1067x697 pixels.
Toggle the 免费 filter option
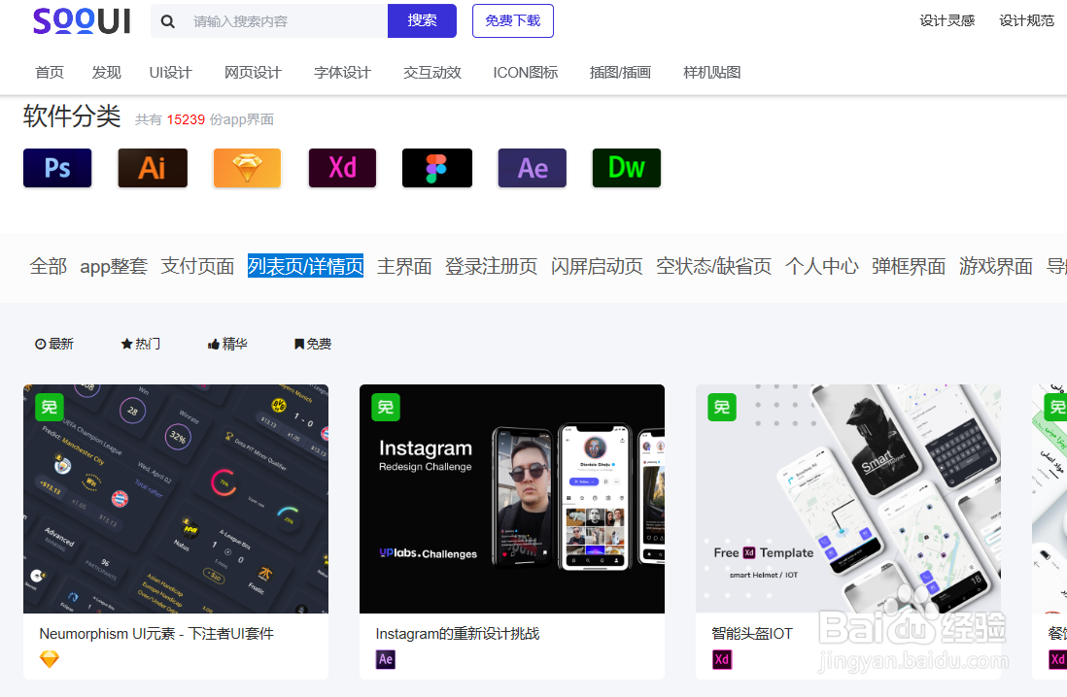pyautogui.click(x=311, y=343)
